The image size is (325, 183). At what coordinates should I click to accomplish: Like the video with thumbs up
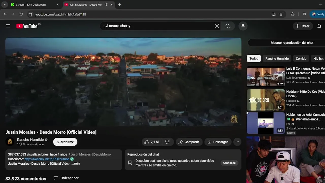[152, 142]
